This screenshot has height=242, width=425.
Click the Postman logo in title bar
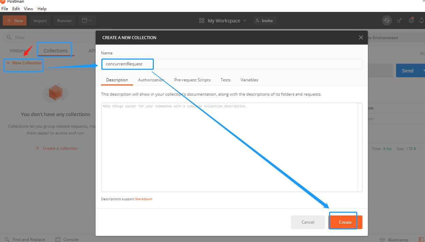coord(3,2)
